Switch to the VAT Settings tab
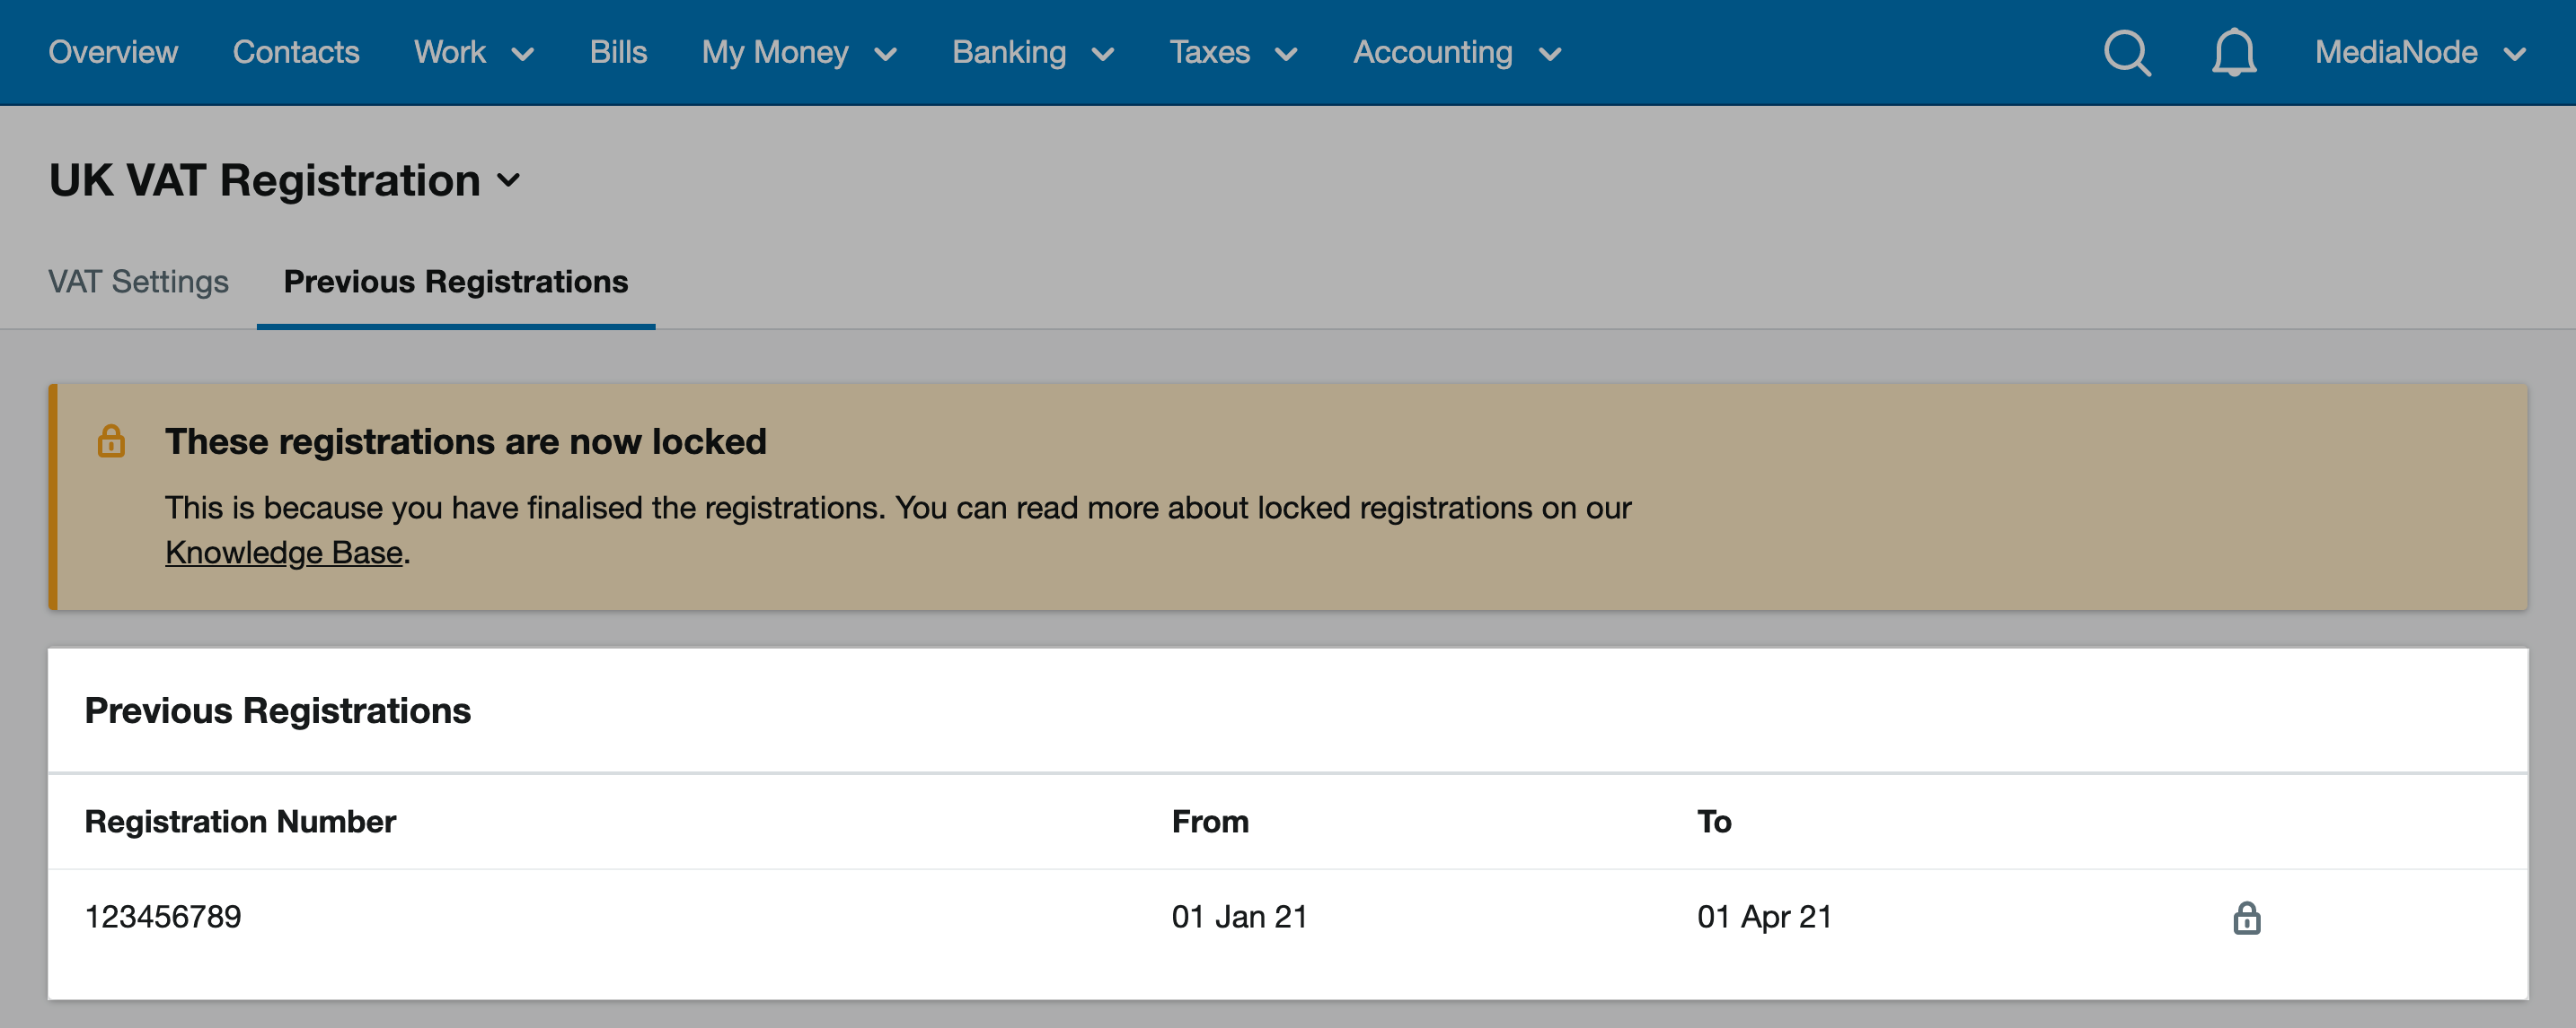The image size is (2576, 1028). [138, 282]
